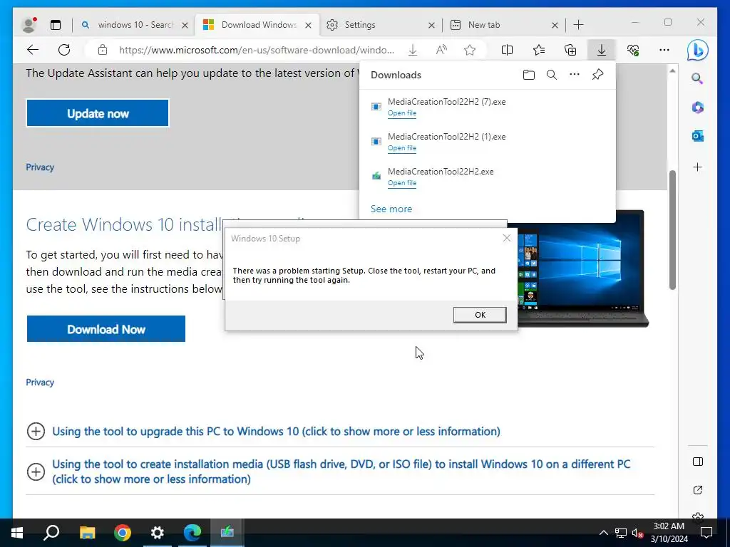Click Privacy link below Update now
Screen dimensions: 730x547
point(40,167)
